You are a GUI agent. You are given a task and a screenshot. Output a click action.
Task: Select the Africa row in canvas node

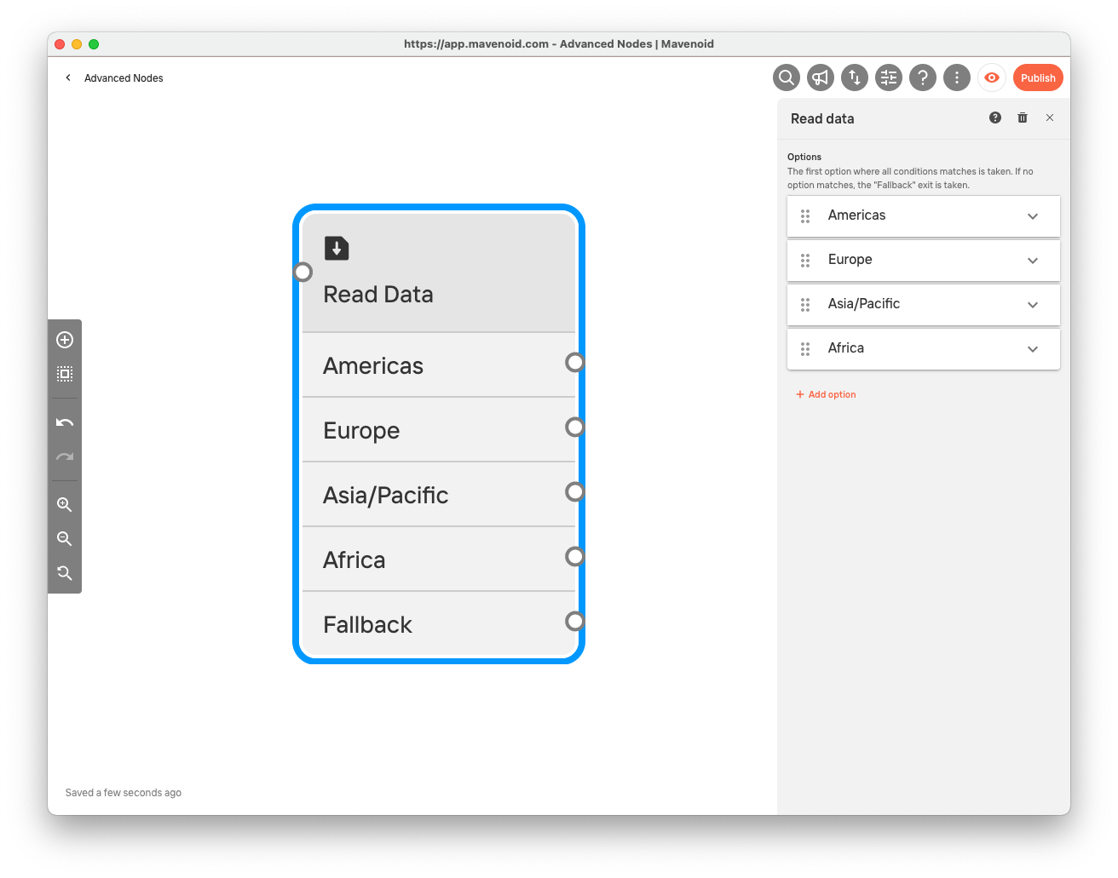tap(439, 560)
